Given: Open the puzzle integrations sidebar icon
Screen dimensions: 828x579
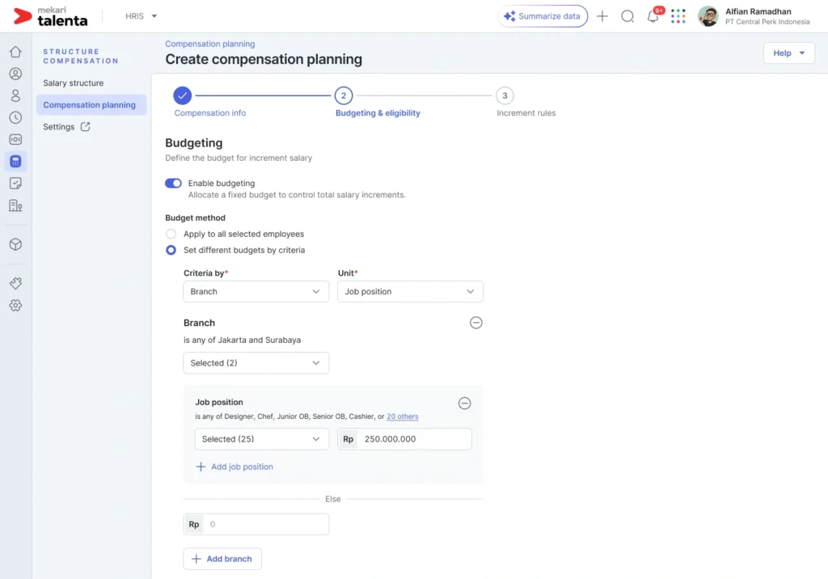Looking at the screenshot, I should click(x=15, y=283).
